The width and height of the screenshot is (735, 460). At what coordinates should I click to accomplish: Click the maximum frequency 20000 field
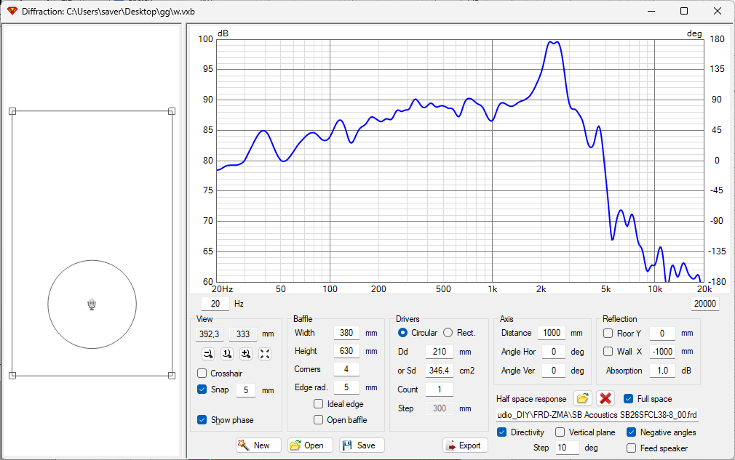[705, 304]
